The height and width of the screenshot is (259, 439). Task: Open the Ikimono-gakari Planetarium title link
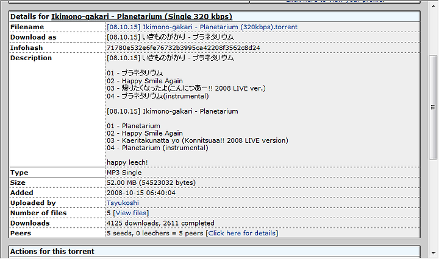141,17
